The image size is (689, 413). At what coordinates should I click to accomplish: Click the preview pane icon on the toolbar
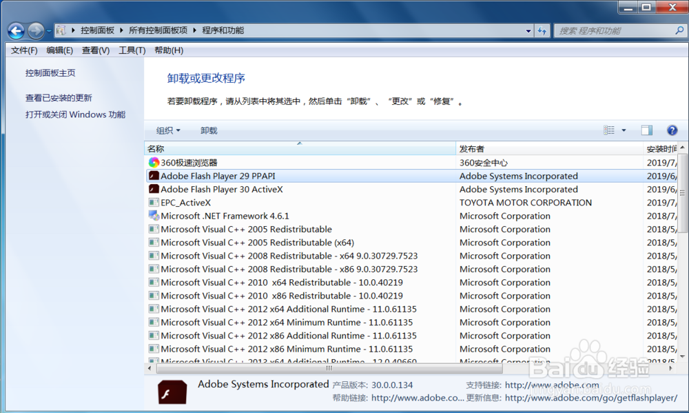click(x=646, y=130)
